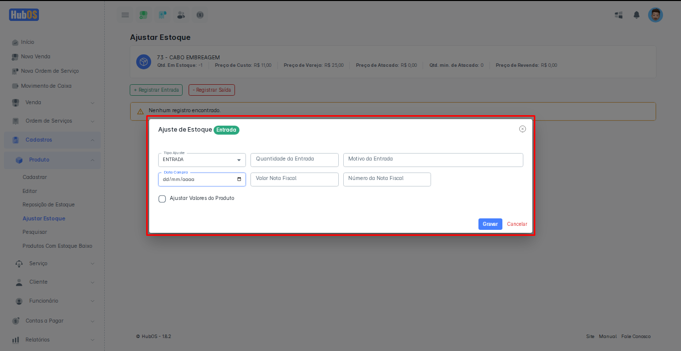The image size is (681, 351).
Task: Expand the Venda sidebar menu
Action: click(x=52, y=103)
